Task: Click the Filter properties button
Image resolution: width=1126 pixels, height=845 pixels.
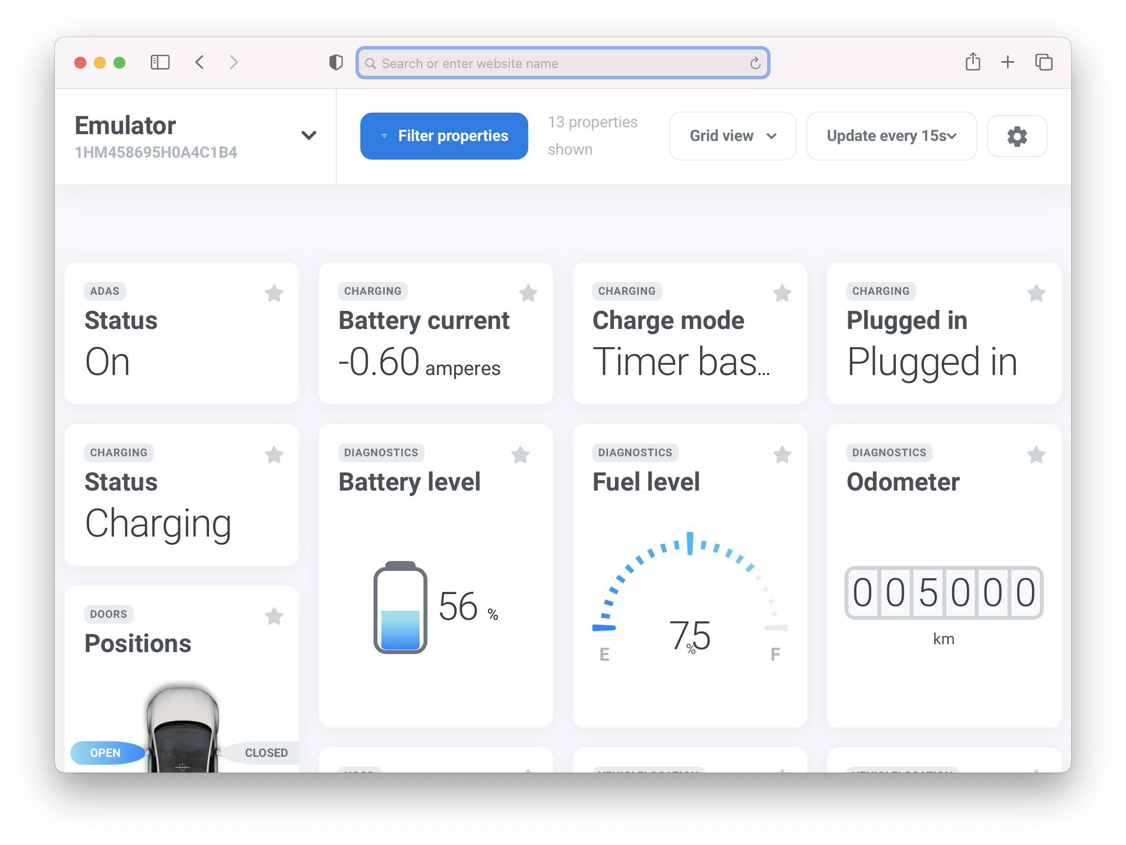Action: (444, 136)
